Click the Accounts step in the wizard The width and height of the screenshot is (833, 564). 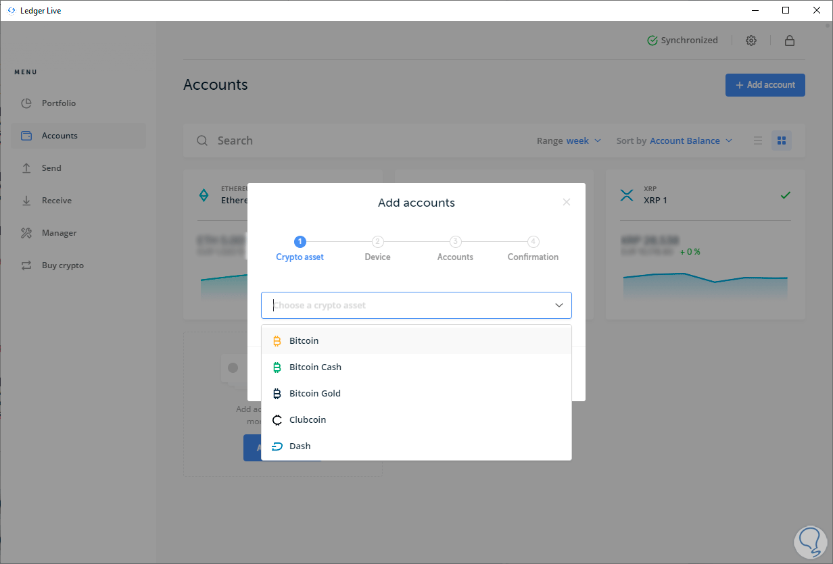coord(455,249)
